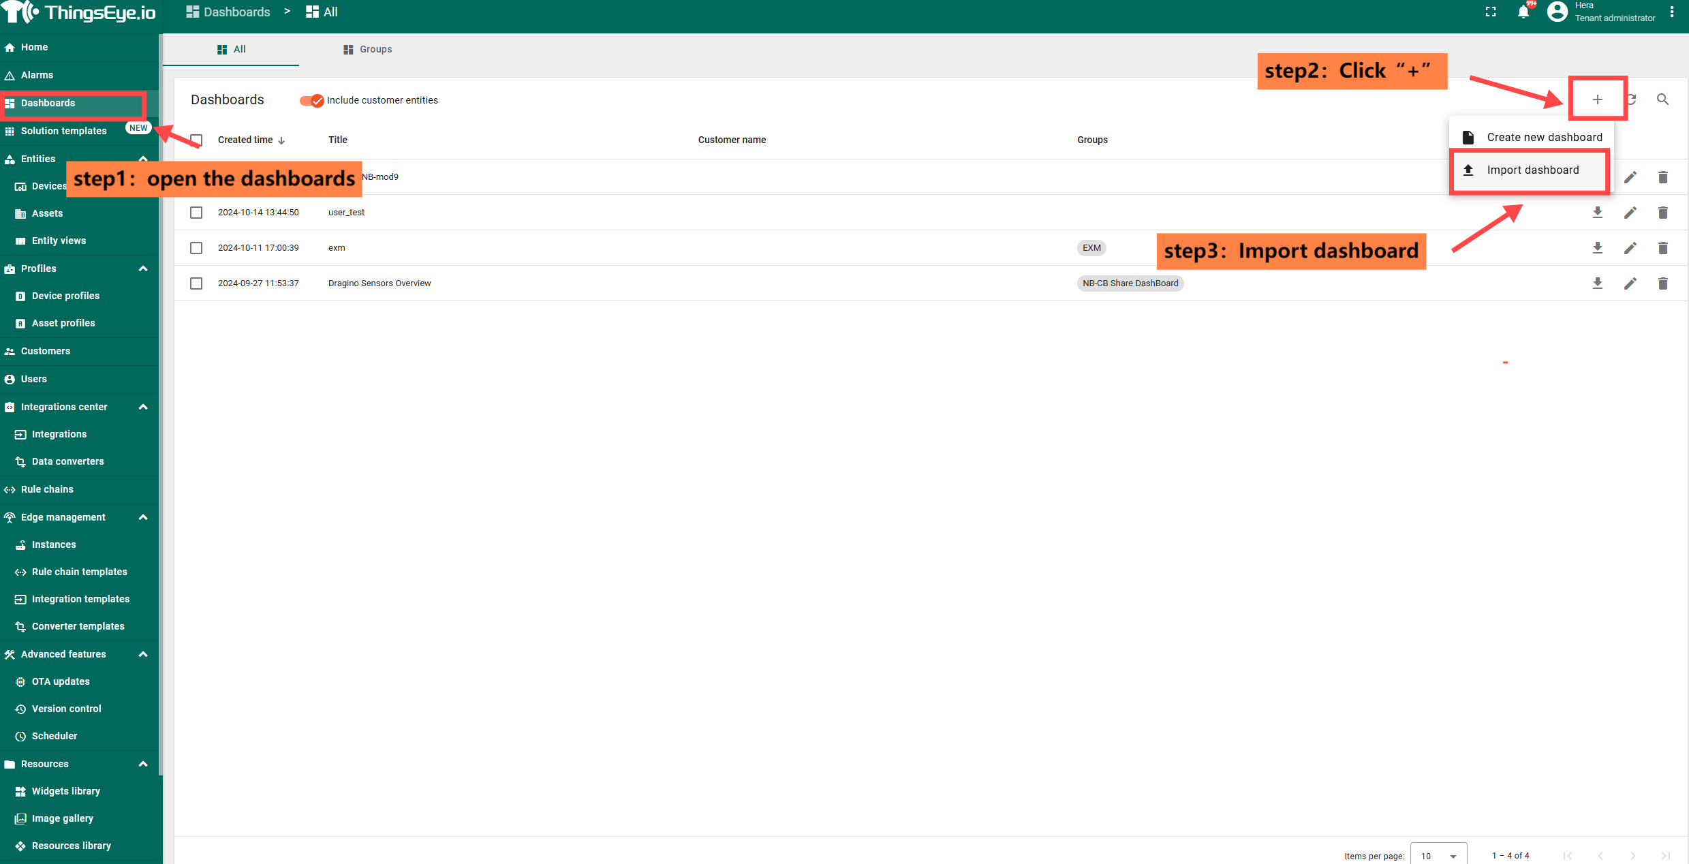Delete the Dragino Sensors Overview dashboard
This screenshot has height=864, width=1689.
coord(1662,283)
